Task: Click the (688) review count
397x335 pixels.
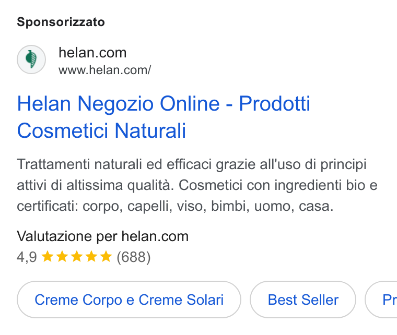Action: [133, 257]
